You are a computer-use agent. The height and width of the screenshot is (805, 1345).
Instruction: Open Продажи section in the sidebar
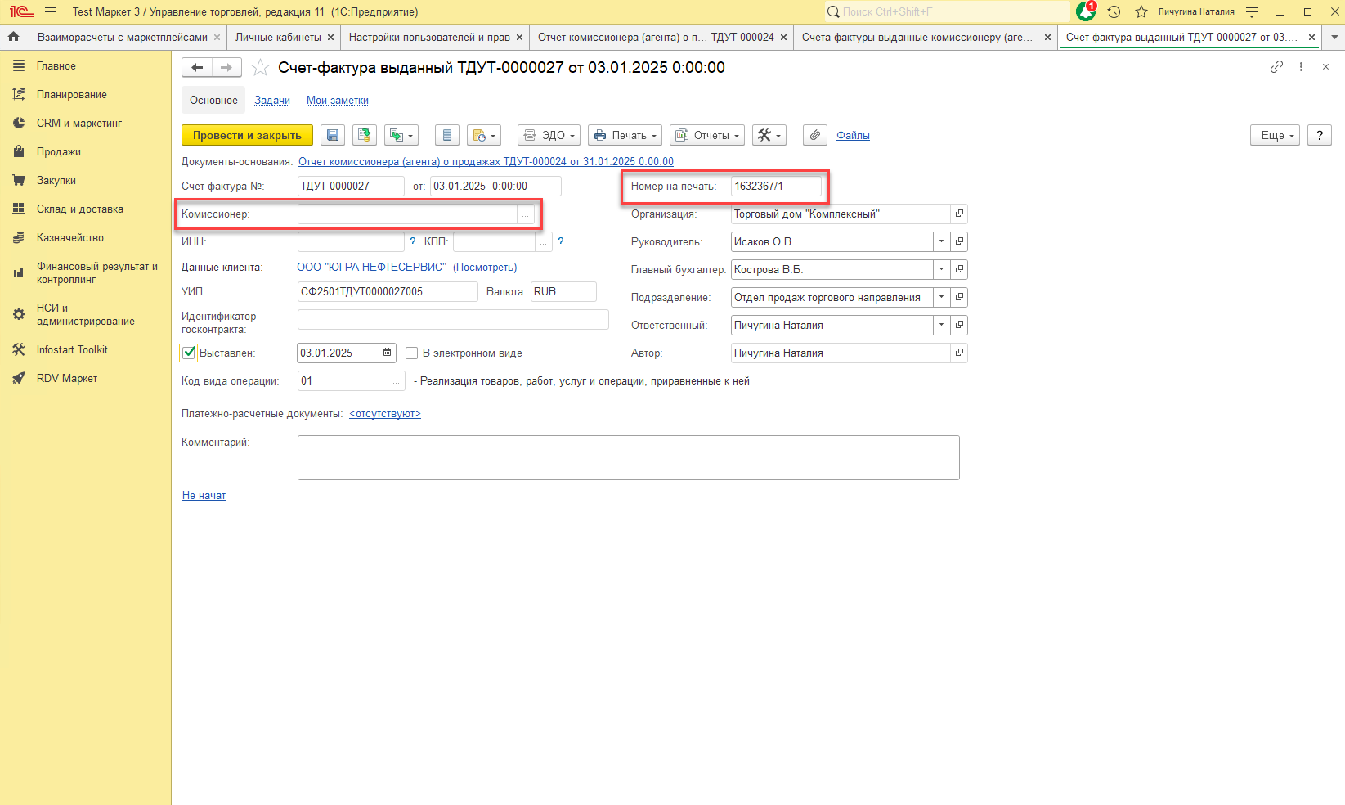click(59, 152)
